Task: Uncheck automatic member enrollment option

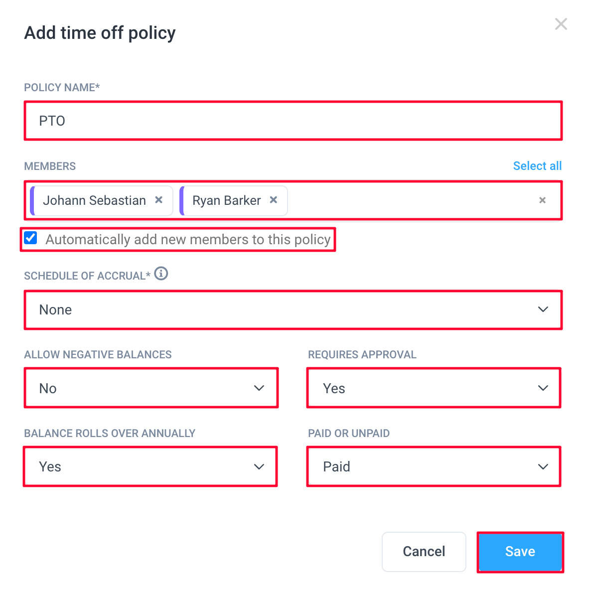Action: [30, 238]
